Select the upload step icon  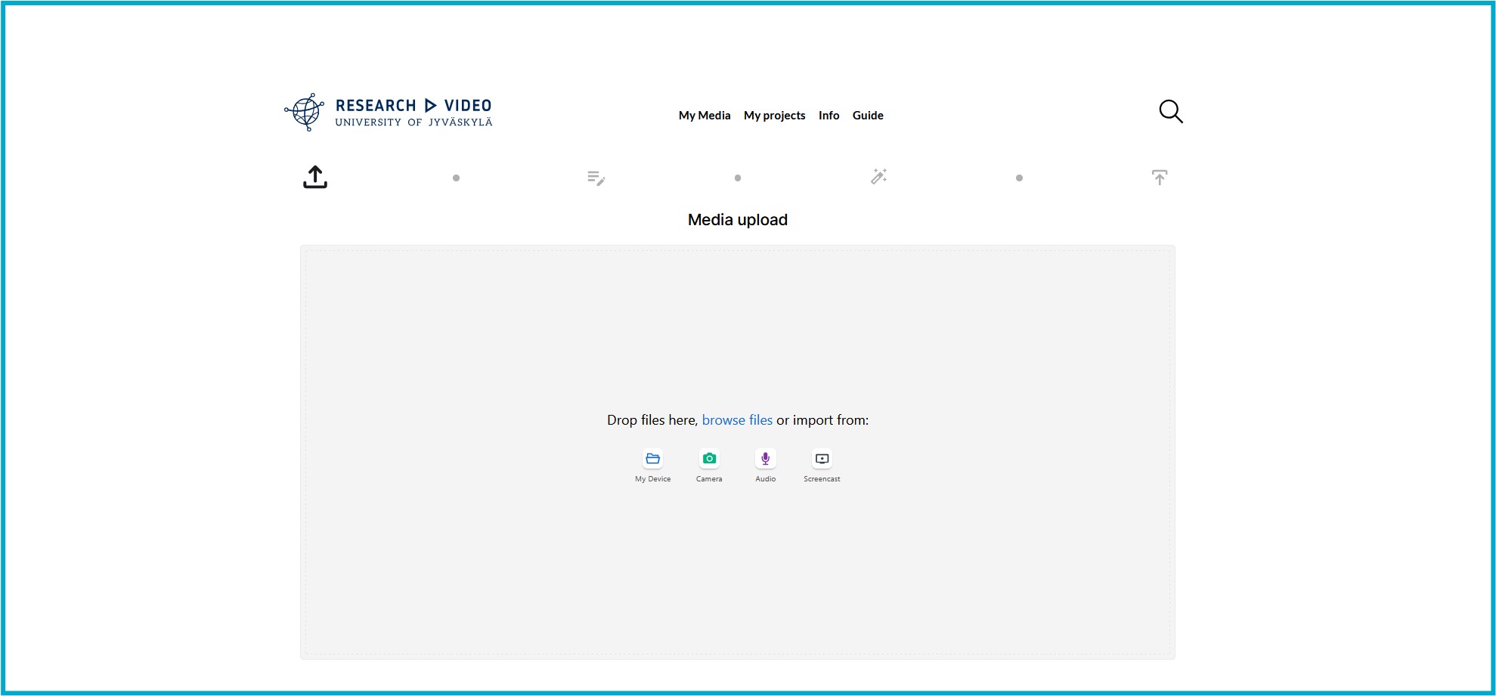[315, 178]
